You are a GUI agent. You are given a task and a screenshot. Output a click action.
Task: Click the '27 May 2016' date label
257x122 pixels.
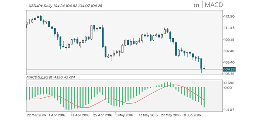click(171, 115)
